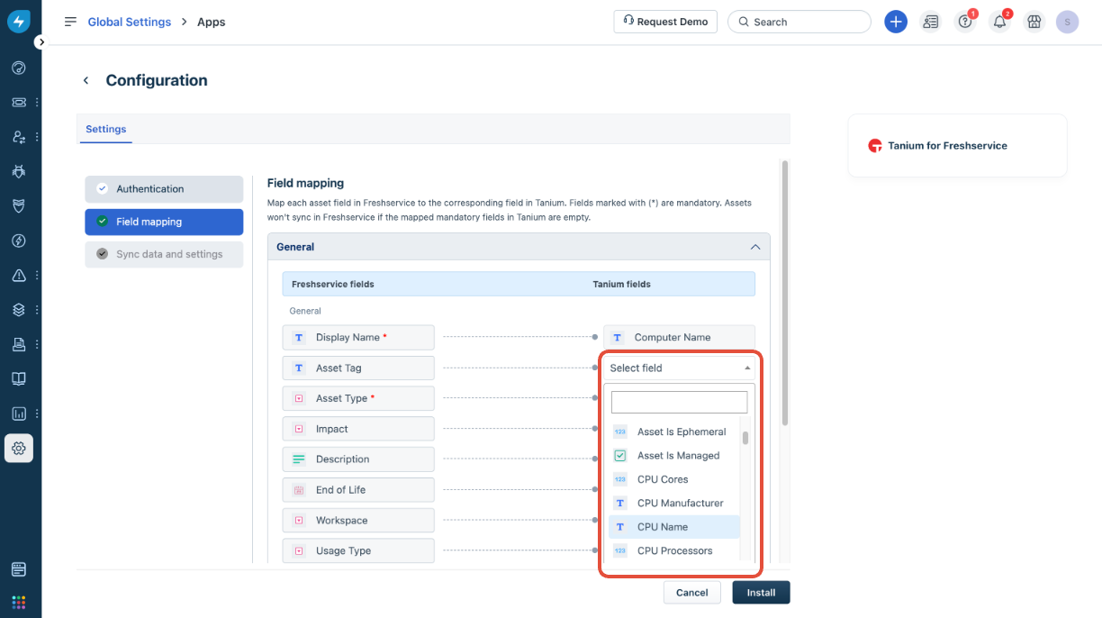Click the back arrow beside Configuration
This screenshot has width=1102, height=618.
pyautogui.click(x=86, y=80)
